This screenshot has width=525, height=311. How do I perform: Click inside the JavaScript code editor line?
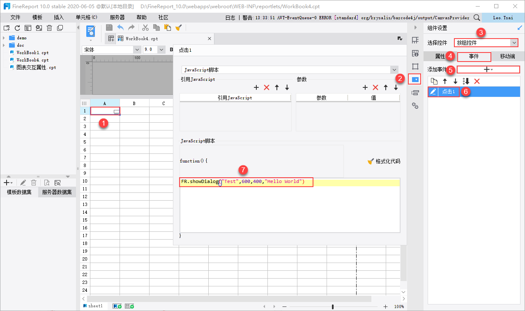point(290,182)
